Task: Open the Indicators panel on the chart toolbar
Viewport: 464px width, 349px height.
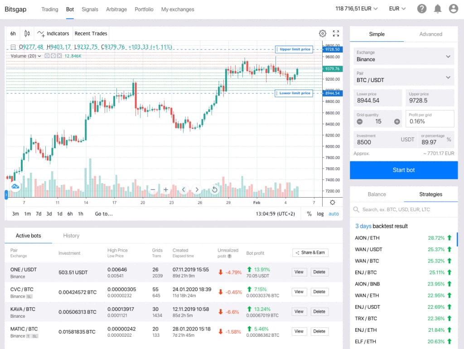Action: click(x=53, y=33)
